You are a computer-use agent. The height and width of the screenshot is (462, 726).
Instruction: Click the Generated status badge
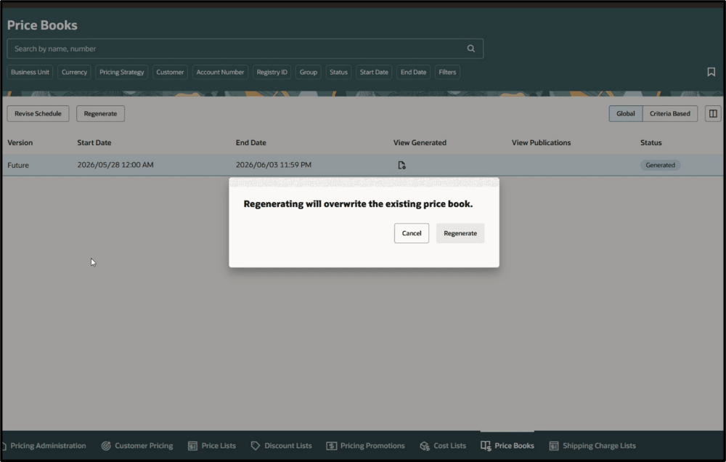[660, 165]
